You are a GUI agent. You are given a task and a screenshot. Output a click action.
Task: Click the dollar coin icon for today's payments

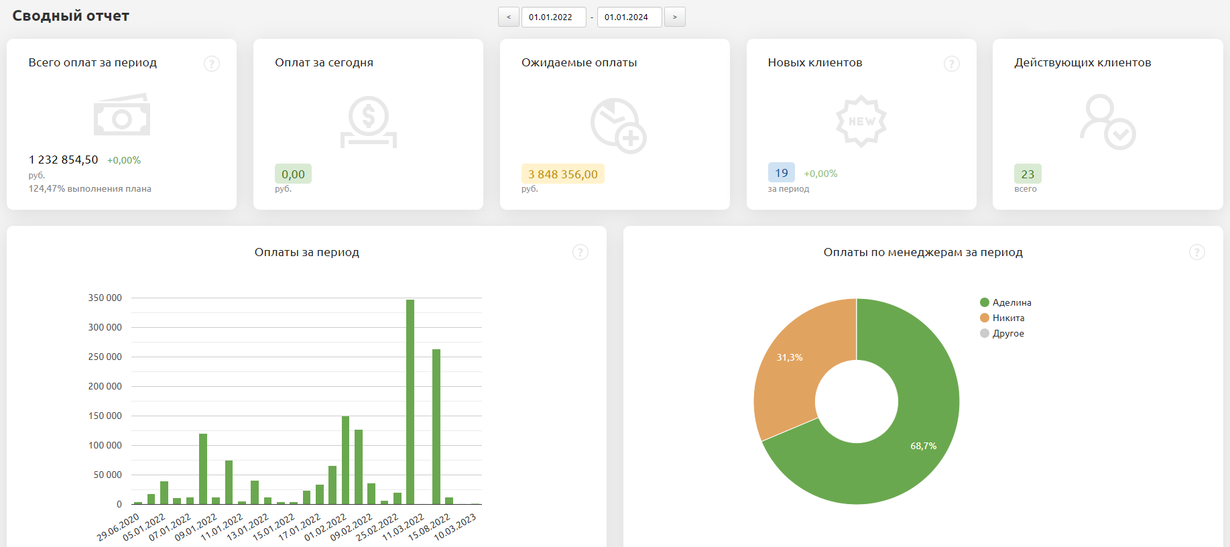[369, 121]
